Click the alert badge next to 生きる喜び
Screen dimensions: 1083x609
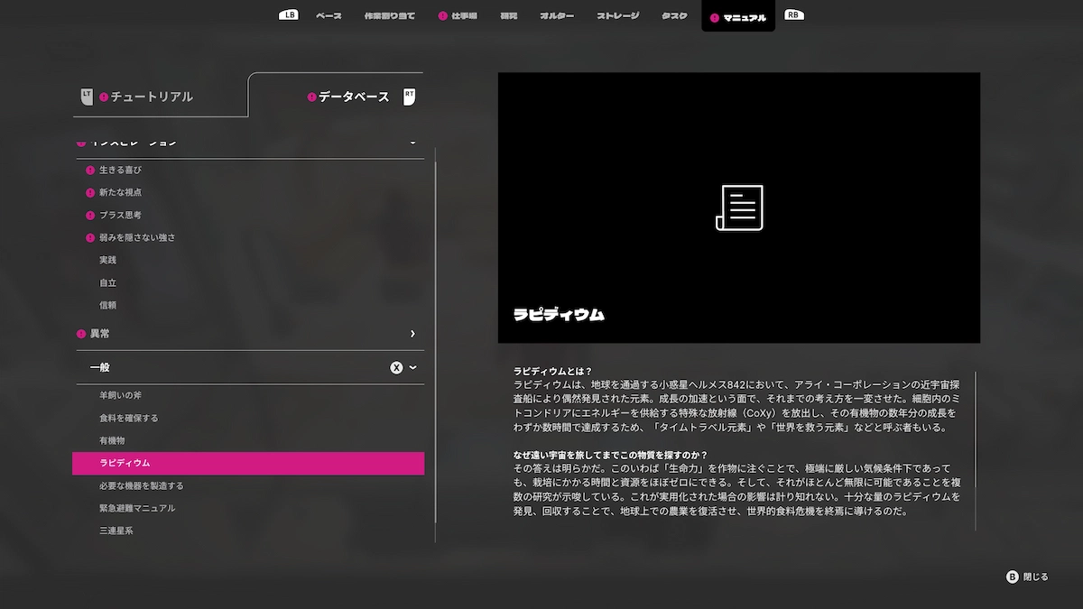tap(90, 170)
